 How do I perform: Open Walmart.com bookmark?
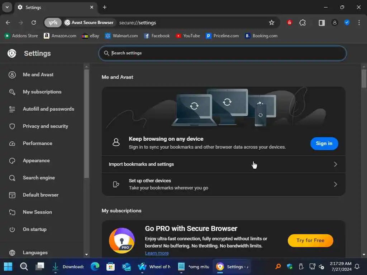pos(121,36)
